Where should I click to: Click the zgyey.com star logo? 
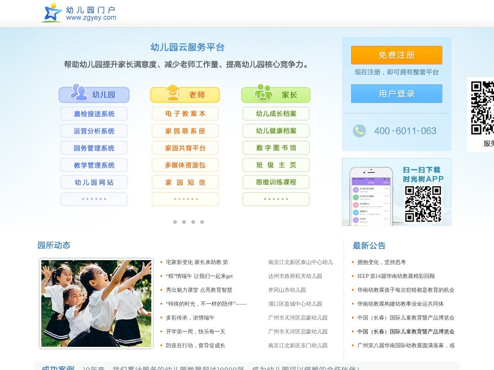(51, 12)
